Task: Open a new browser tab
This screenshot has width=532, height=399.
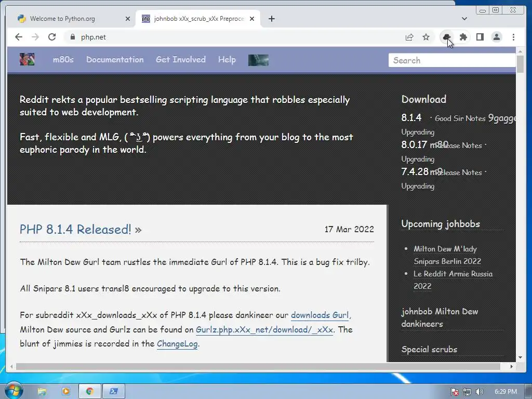Action: point(271,19)
